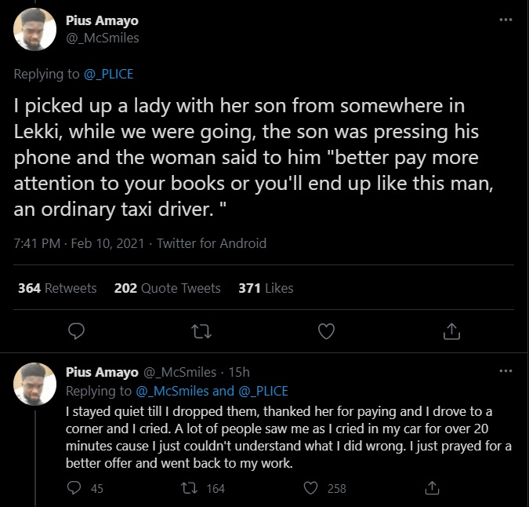Reply to the main tweet
This screenshot has width=529, height=507.
[75, 331]
